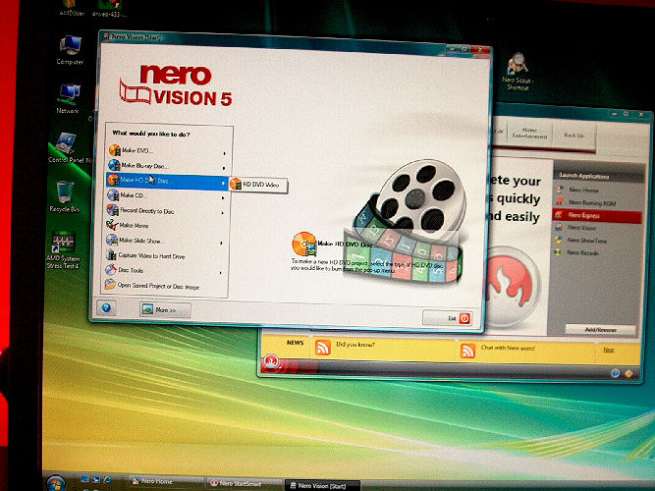
Task: Open the Nero Scout shortcut on desktop
Action: (518, 72)
